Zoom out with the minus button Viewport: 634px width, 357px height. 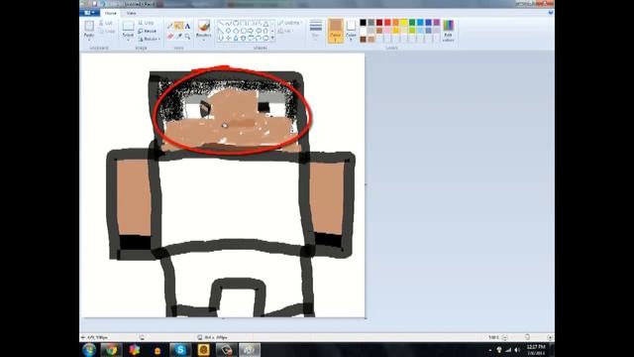(504, 337)
